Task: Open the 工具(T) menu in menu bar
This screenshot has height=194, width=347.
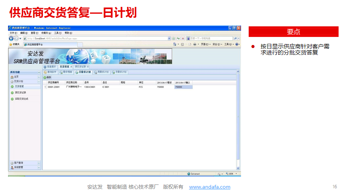Action: pyautogui.click(x=57, y=33)
